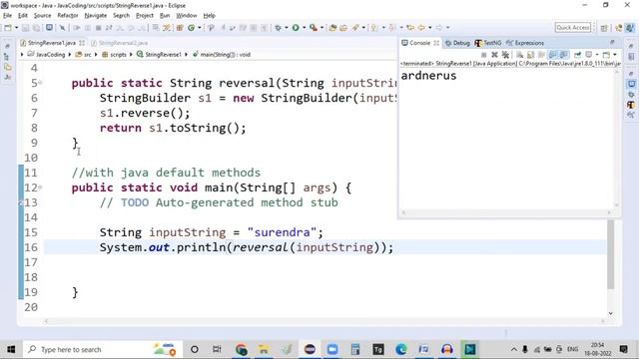
Task: Toggle Word Wrap in Console toolbar
Action: pyautogui.click(x=541, y=55)
